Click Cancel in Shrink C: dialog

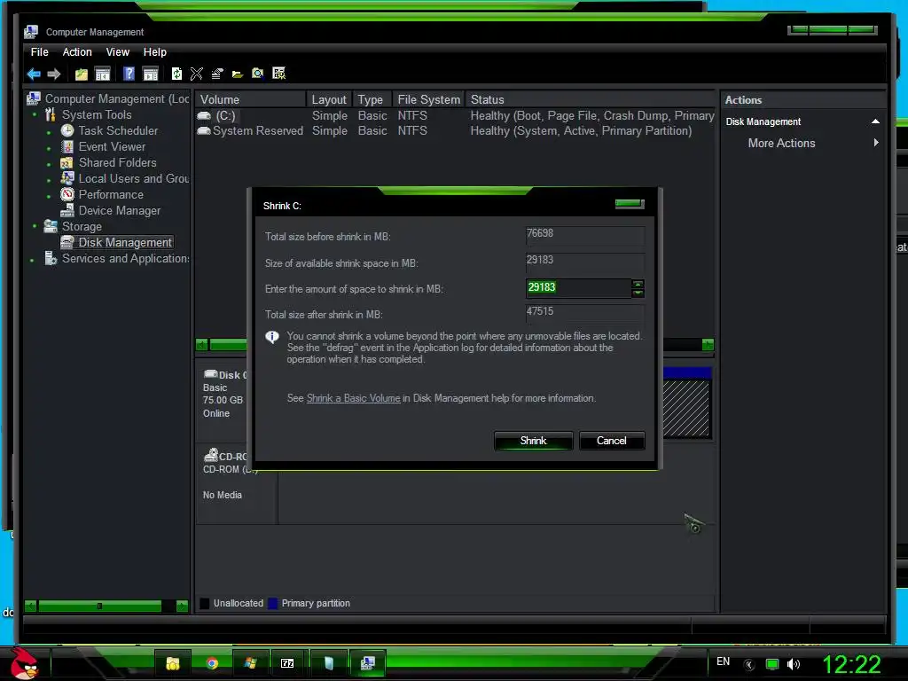pos(612,441)
